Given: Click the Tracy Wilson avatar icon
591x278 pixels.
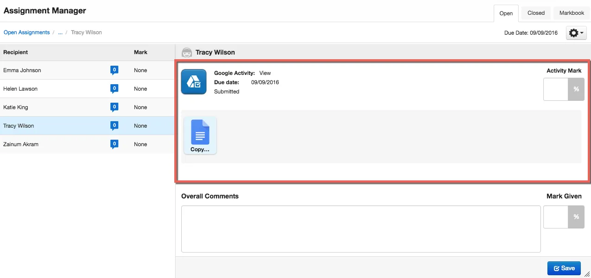Looking at the screenshot, I should pyautogui.click(x=187, y=53).
